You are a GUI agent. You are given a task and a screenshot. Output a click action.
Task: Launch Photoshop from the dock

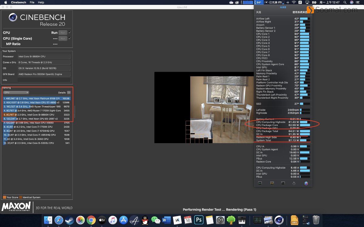199,220
